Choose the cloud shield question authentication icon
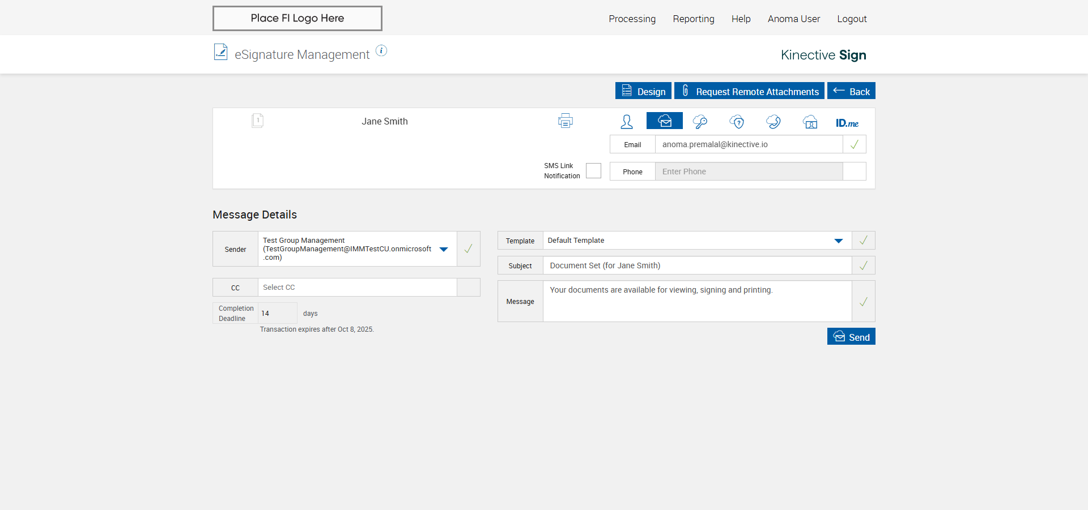The height and width of the screenshot is (510, 1088). click(737, 122)
